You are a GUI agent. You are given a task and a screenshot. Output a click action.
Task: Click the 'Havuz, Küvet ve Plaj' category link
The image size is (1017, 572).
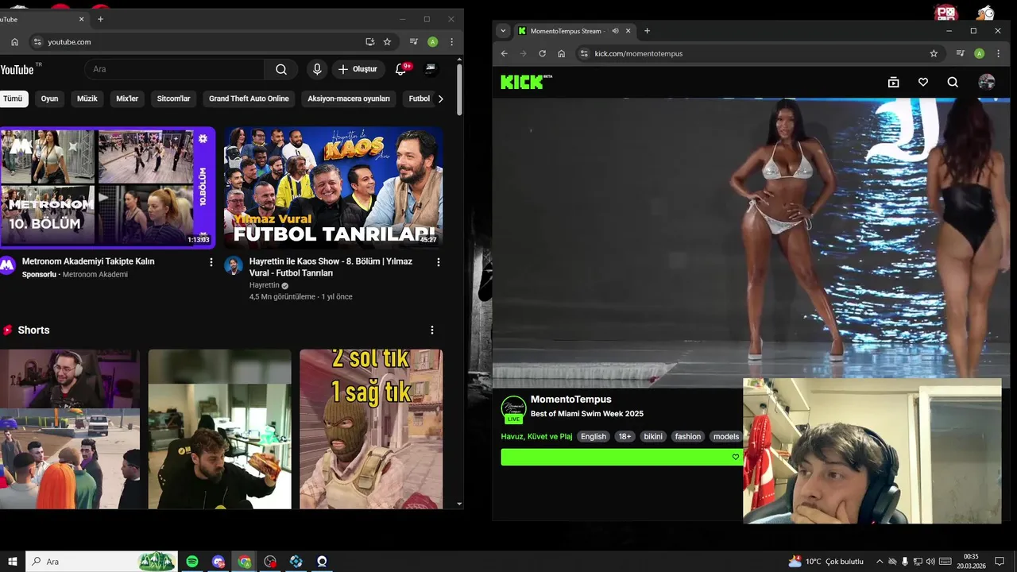coord(536,436)
